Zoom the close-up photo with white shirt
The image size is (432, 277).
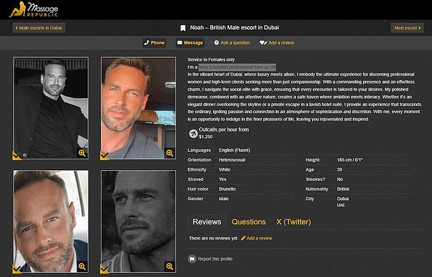[x=82, y=266]
